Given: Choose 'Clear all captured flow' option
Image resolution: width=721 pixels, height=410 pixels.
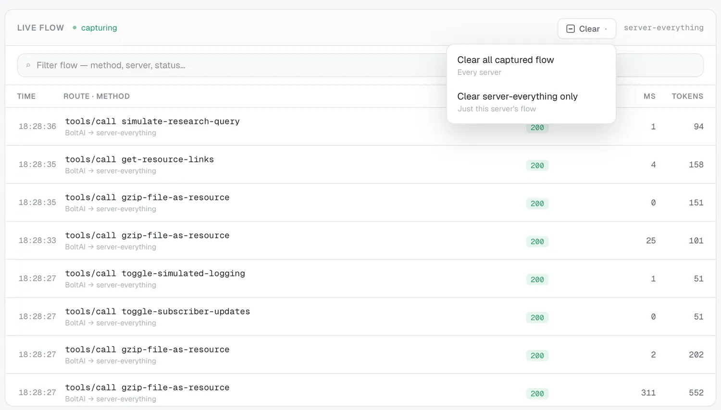Looking at the screenshot, I should click(531, 65).
